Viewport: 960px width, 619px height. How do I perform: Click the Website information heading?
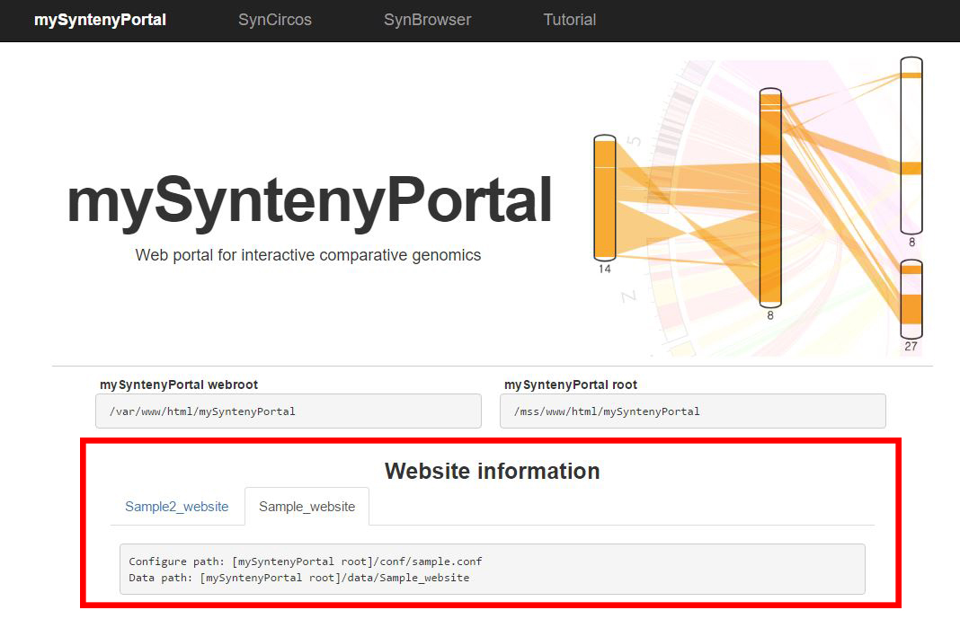point(492,471)
